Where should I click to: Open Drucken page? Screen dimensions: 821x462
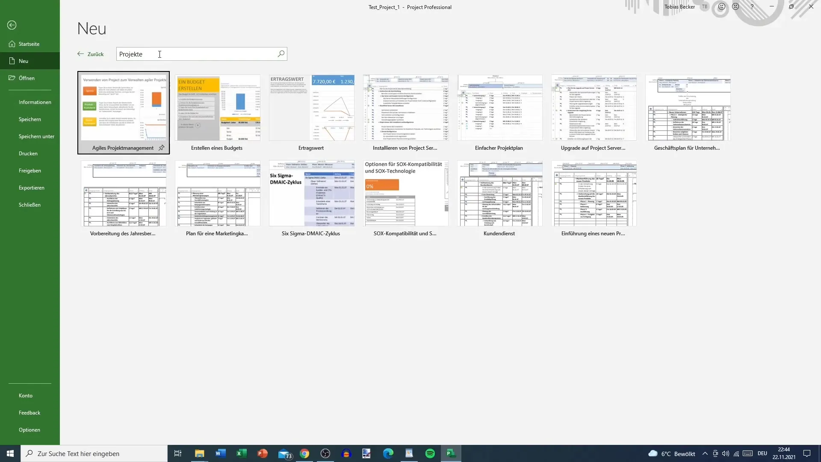click(x=30, y=153)
